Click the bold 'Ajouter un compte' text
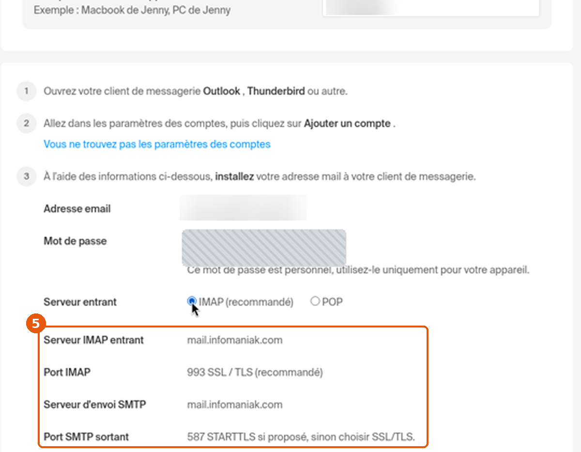 (x=347, y=124)
